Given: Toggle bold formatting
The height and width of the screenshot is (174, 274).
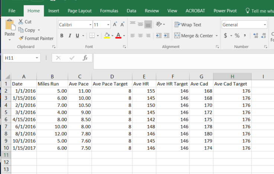Looking at the screenshot, I should click(x=62, y=36).
